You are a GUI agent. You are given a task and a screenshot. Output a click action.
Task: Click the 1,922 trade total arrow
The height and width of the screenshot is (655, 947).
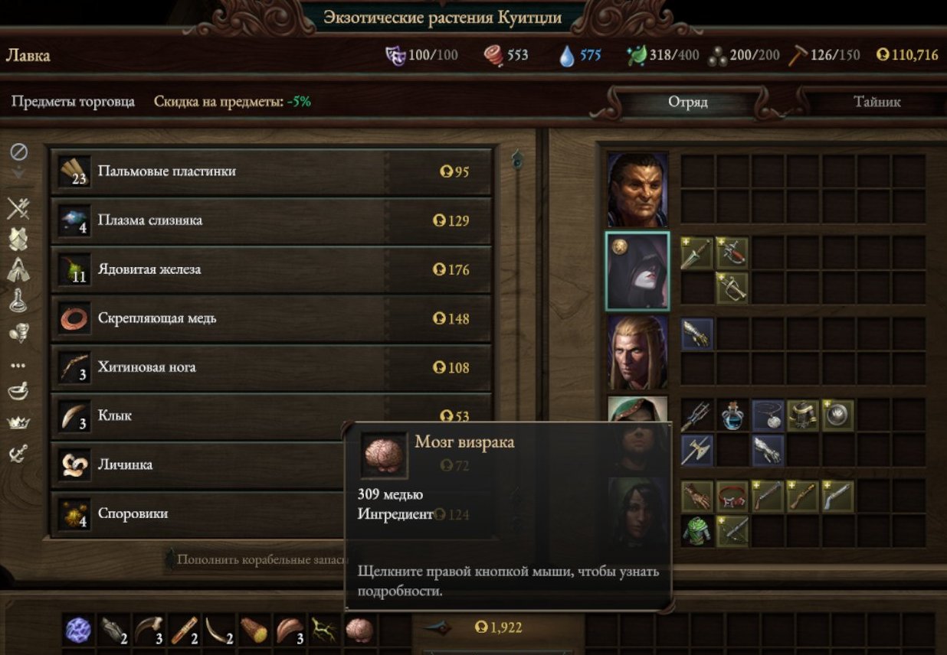pyautogui.click(x=437, y=627)
